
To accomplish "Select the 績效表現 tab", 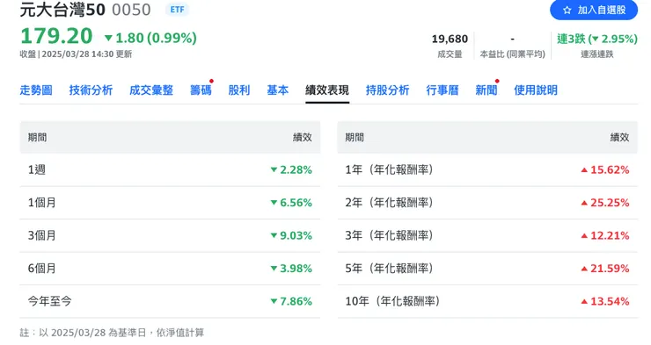I will [327, 90].
